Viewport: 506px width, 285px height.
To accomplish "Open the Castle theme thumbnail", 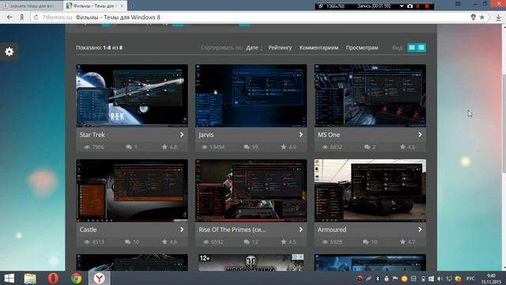I will click(132, 190).
